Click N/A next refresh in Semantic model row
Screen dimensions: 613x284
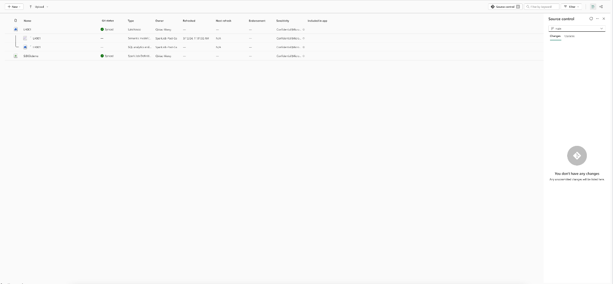pyautogui.click(x=218, y=38)
